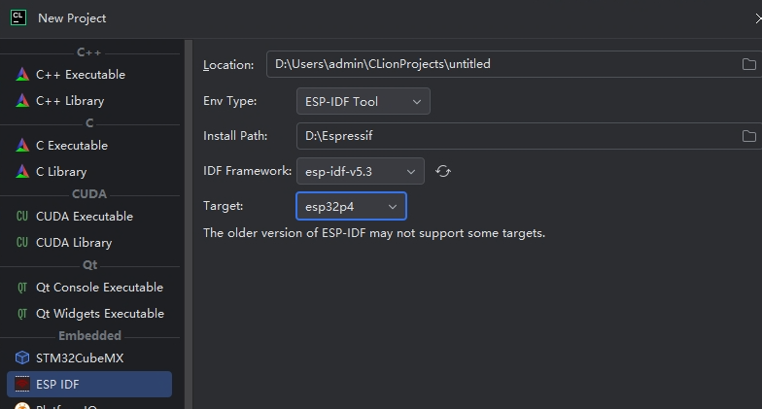Open the Env Type dropdown

(x=364, y=101)
